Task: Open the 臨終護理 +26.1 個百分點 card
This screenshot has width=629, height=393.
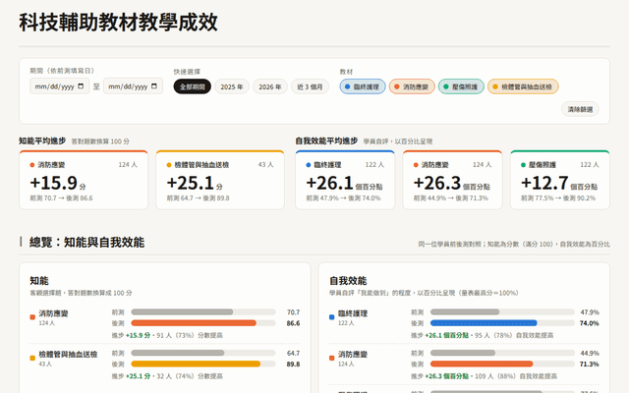Action: [x=345, y=180]
